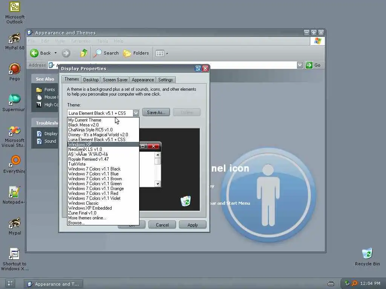Click scroll down arrow in preview window
This screenshot has width=386, height=289.
[158, 184]
